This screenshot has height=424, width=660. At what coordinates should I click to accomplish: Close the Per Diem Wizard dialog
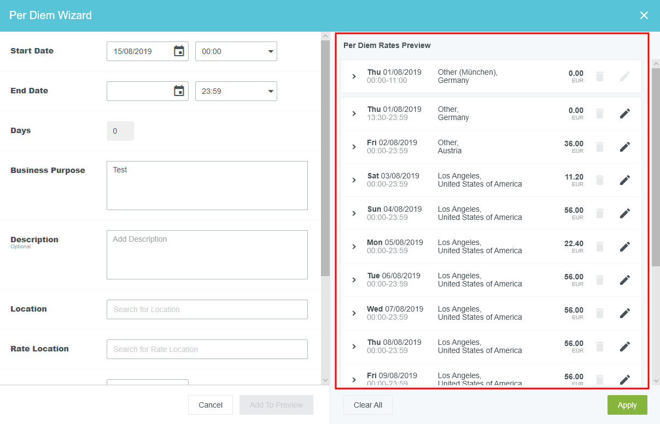[644, 15]
